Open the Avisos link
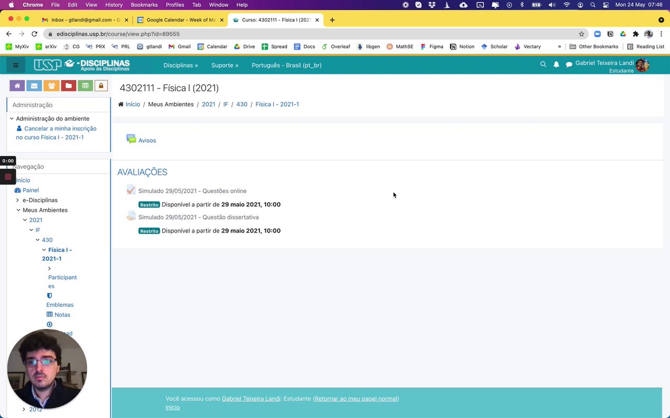This screenshot has height=418, width=670. pyautogui.click(x=147, y=141)
